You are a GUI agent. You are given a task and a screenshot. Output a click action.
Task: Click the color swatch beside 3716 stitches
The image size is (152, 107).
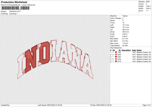click(116, 61)
